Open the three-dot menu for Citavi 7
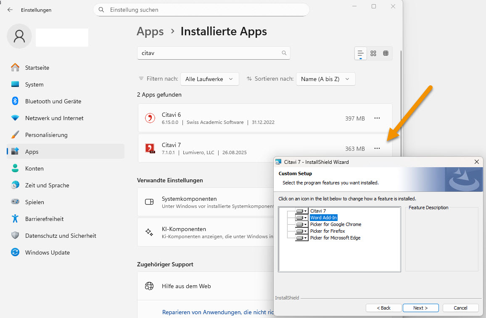The image size is (486, 318). point(377,148)
